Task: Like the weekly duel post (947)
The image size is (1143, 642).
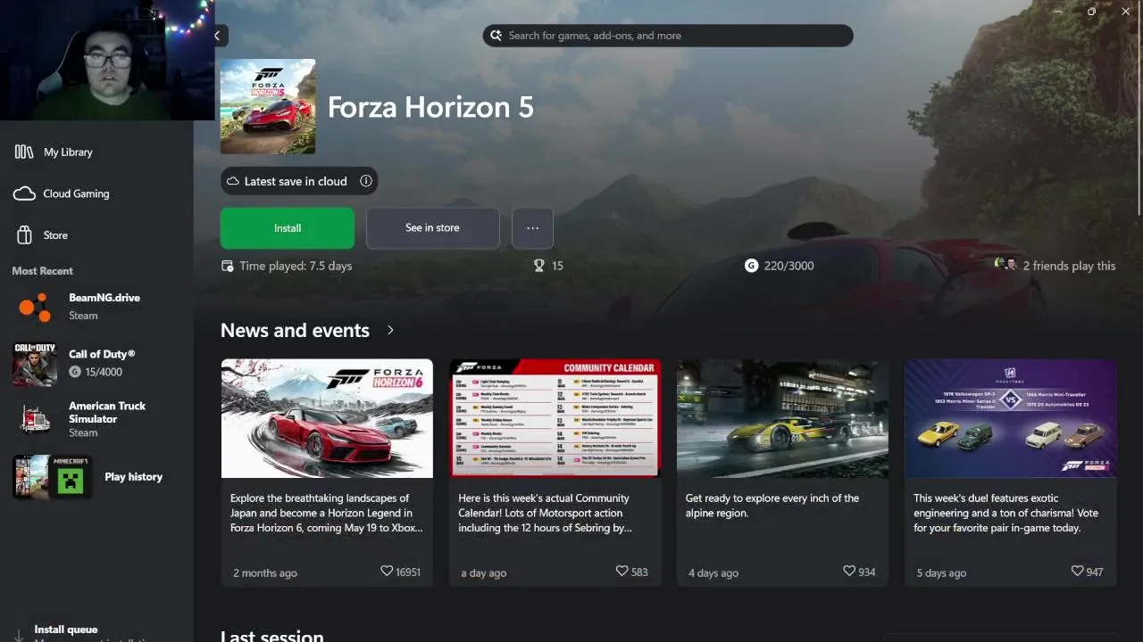Action: coord(1077,571)
